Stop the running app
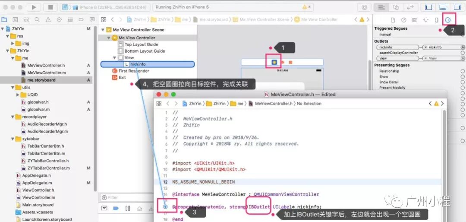Screen dimensions: 466x222 click(50, 7)
